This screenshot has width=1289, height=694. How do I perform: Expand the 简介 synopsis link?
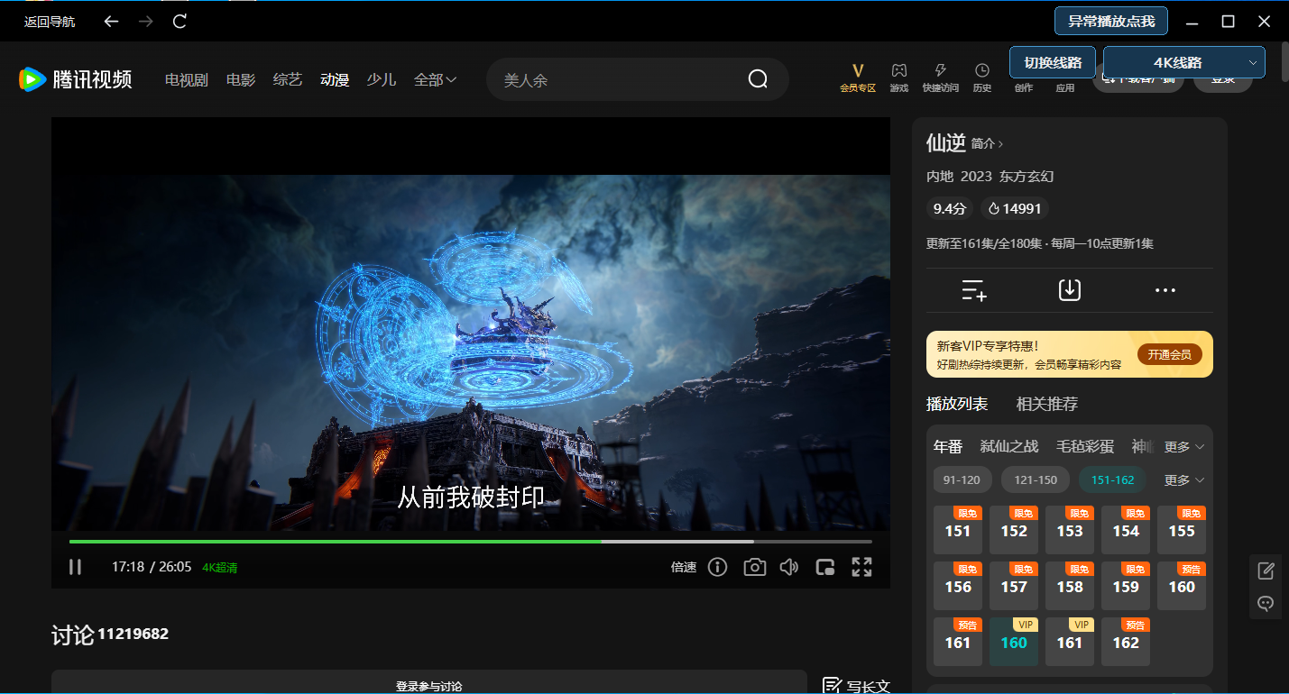pos(987,143)
